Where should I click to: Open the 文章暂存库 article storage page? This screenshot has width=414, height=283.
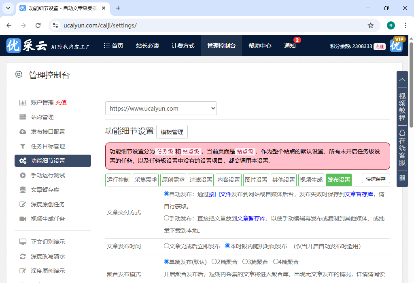[x=45, y=190]
